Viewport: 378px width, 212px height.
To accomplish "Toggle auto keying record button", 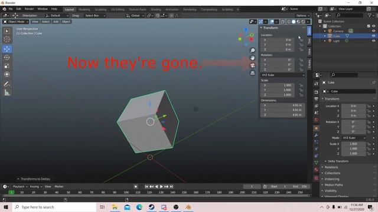I will coord(136,187).
